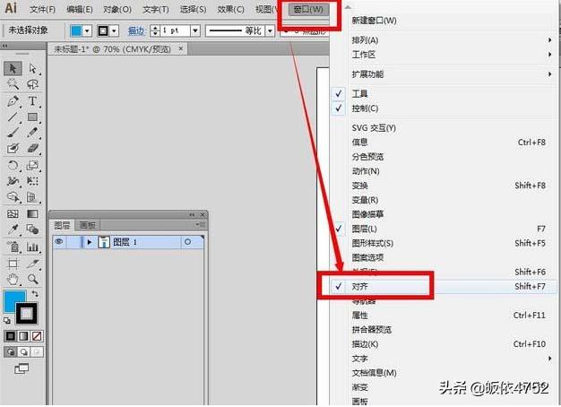This screenshot has height=407, width=561.
Task: Select the Artboard tool
Action: (13, 264)
